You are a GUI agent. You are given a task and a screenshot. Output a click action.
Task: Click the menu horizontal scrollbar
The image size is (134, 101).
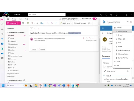pyautogui.click(x=122, y=68)
